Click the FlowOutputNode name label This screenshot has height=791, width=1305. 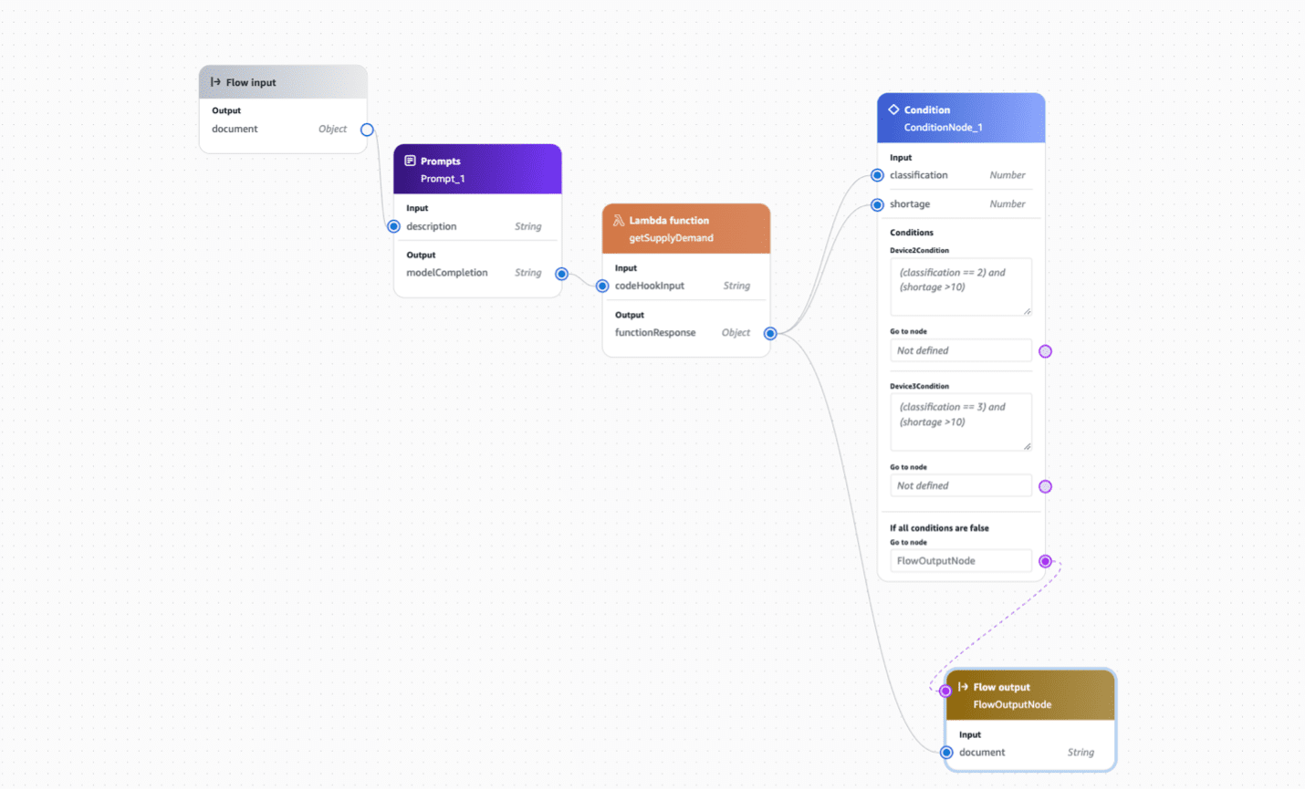coord(1012,705)
